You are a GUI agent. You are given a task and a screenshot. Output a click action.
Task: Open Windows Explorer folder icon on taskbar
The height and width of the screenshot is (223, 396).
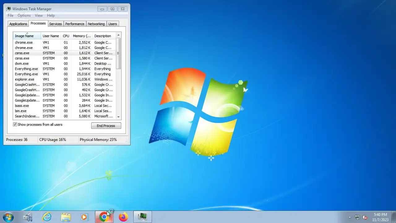pos(66,217)
